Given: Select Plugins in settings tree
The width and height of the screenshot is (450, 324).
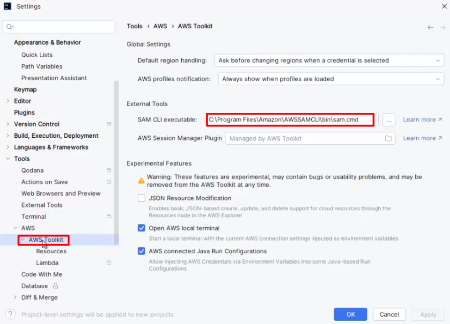Looking at the screenshot, I should pos(24,113).
